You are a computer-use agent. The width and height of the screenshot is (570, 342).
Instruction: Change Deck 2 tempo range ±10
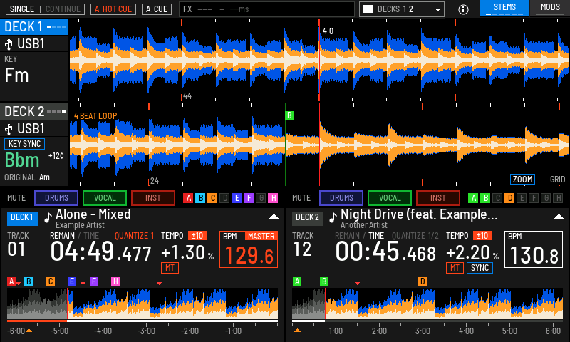click(482, 236)
